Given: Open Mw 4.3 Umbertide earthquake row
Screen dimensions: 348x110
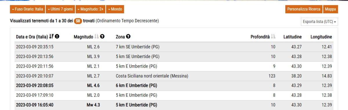Looking at the screenshot, I should point(174,105).
